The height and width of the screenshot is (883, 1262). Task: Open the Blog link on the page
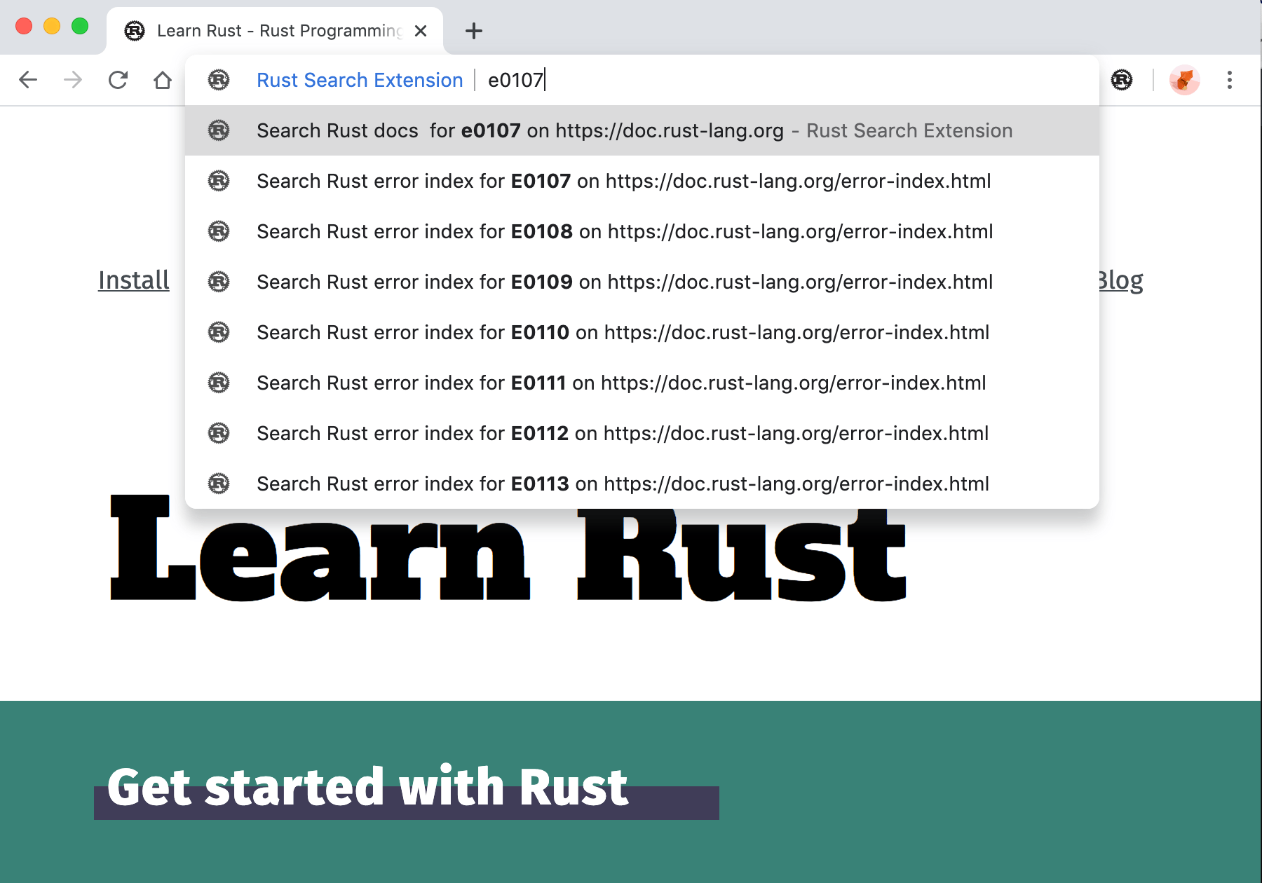pos(1120,280)
